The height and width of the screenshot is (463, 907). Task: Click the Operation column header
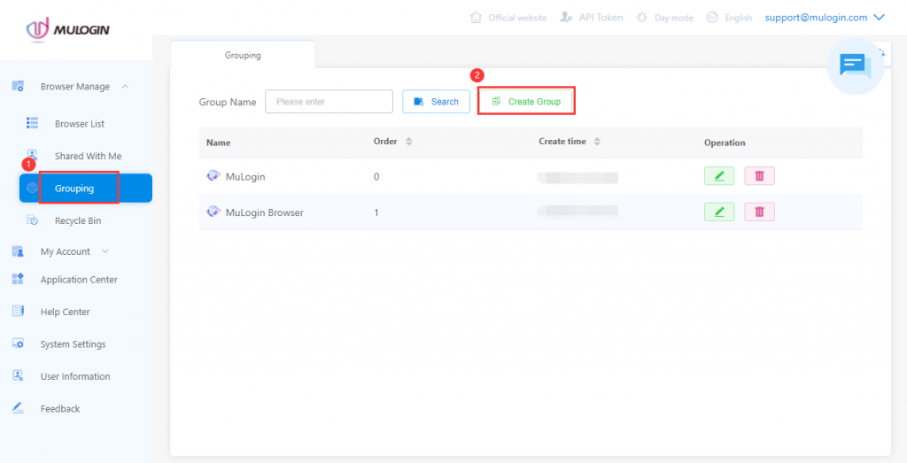point(725,143)
